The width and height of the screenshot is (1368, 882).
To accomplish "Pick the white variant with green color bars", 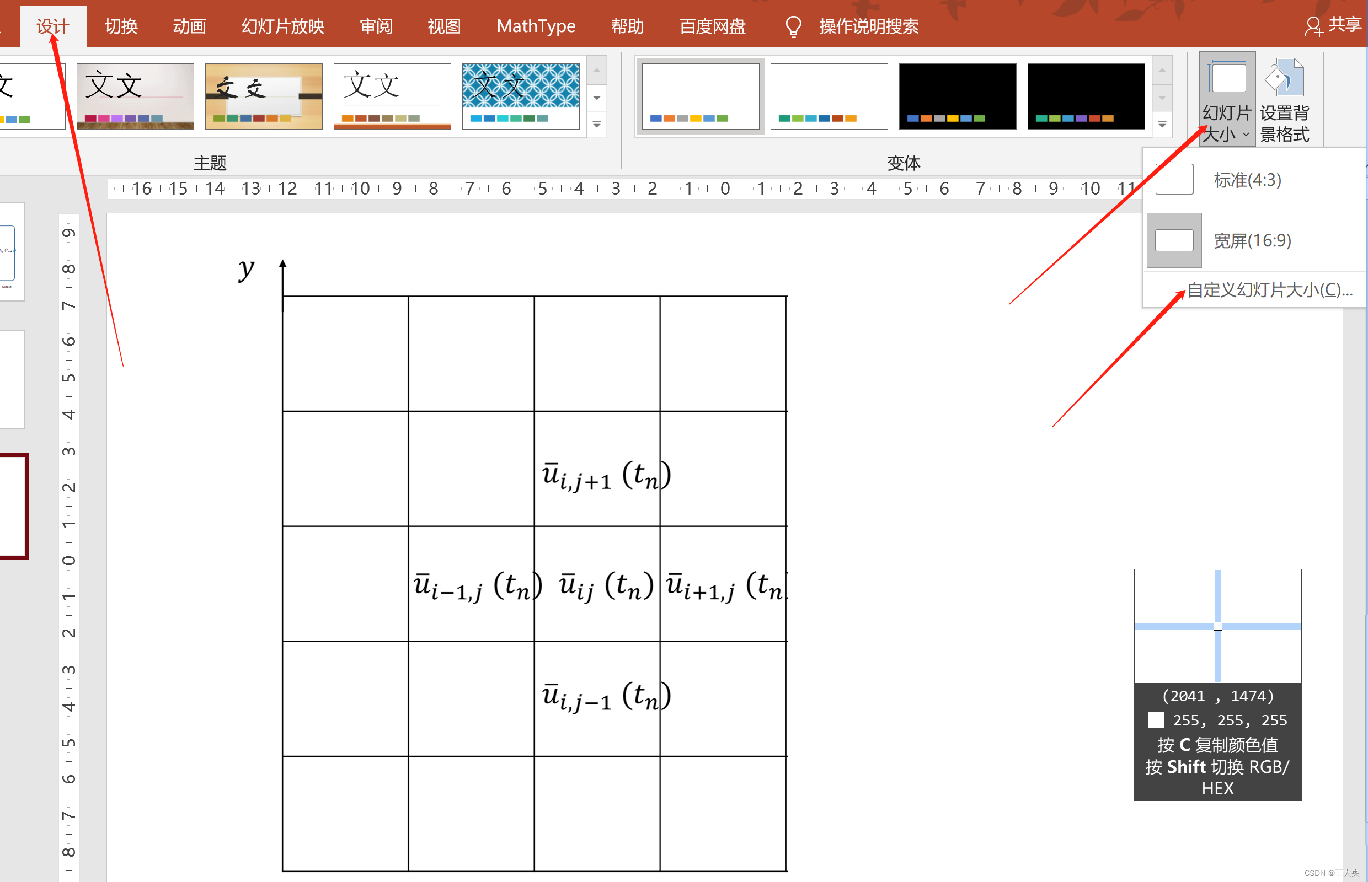I will tap(829, 96).
